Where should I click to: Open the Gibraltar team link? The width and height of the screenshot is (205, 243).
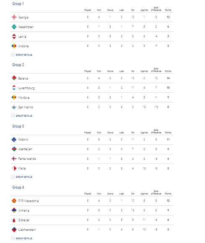click(x=24, y=220)
